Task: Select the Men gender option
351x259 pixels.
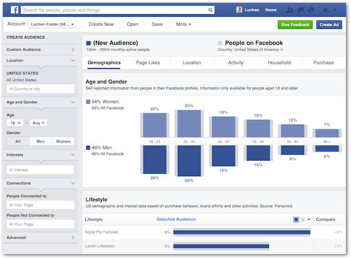Action: point(40,142)
